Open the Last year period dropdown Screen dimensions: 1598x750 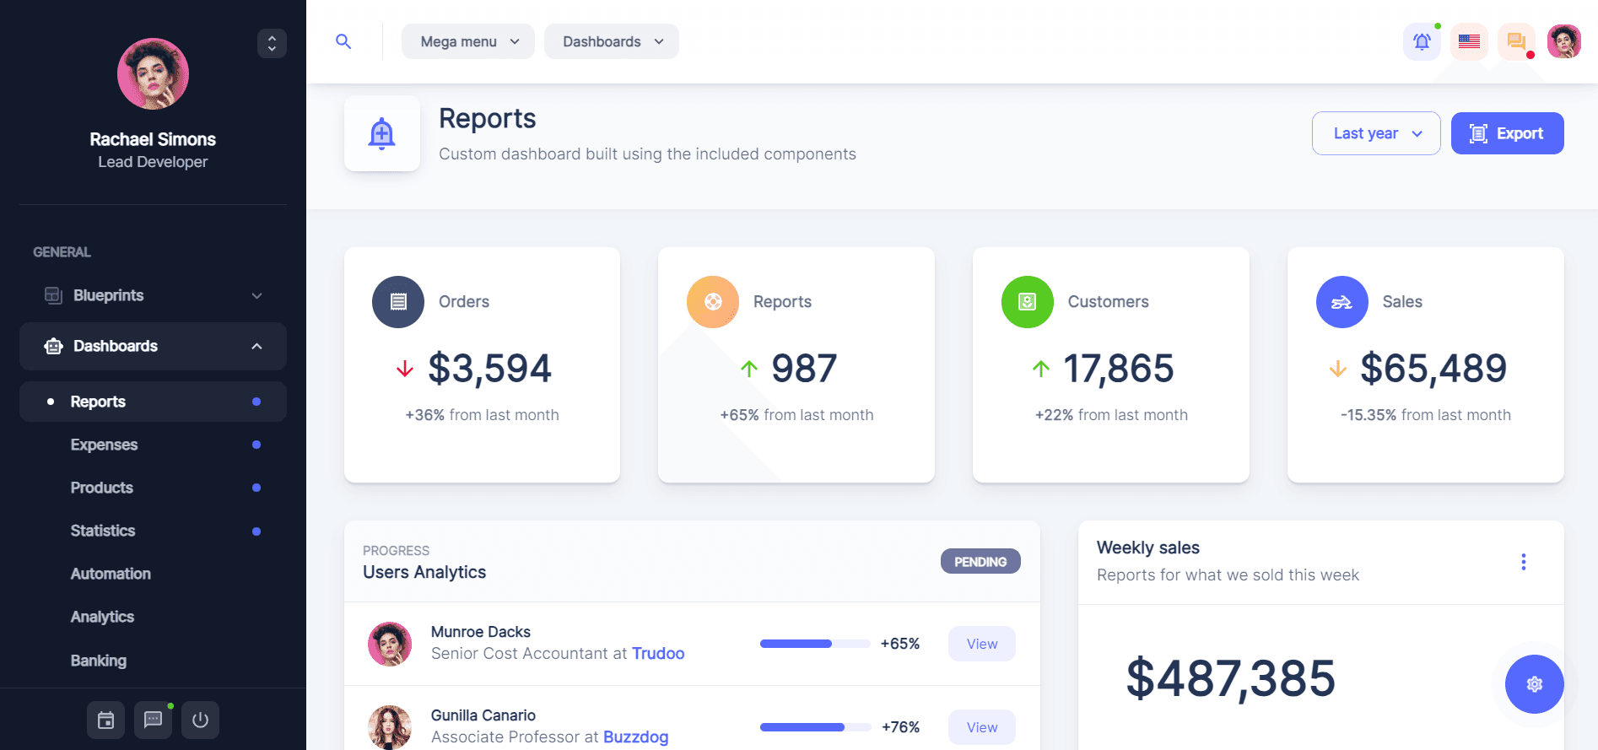click(x=1375, y=133)
